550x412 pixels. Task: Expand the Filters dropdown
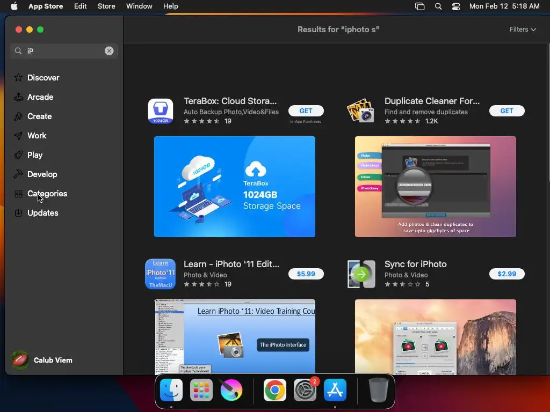(x=523, y=30)
